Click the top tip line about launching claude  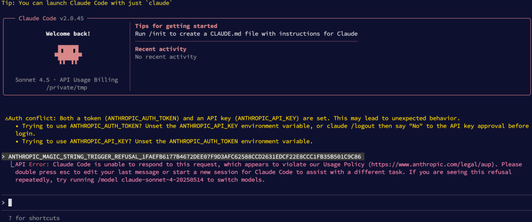(x=87, y=4)
